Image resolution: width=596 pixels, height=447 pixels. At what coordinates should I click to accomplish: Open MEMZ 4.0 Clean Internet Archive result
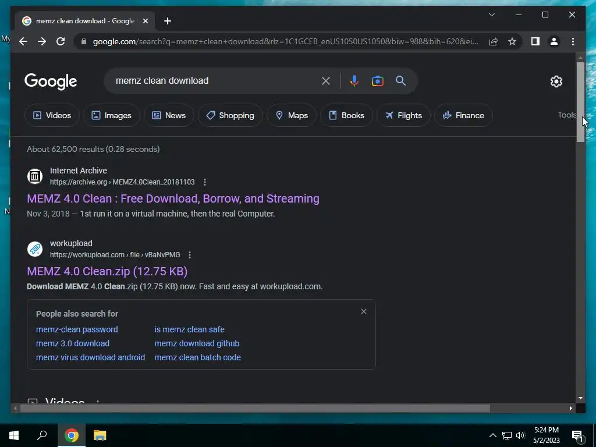[173, 198]
